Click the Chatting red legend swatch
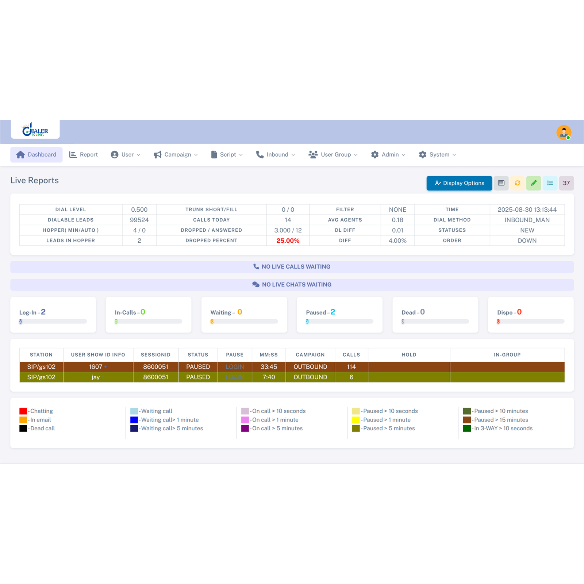The height and width of the screenshot is (584, 584). 23,411
